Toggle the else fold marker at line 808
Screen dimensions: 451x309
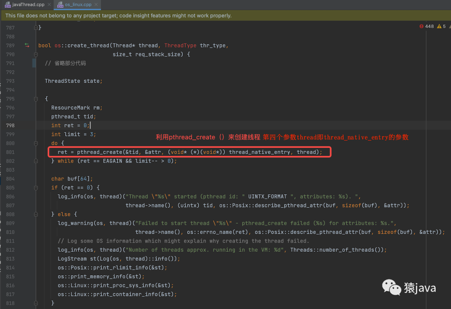pyautogui.click(x=36, y=214)
